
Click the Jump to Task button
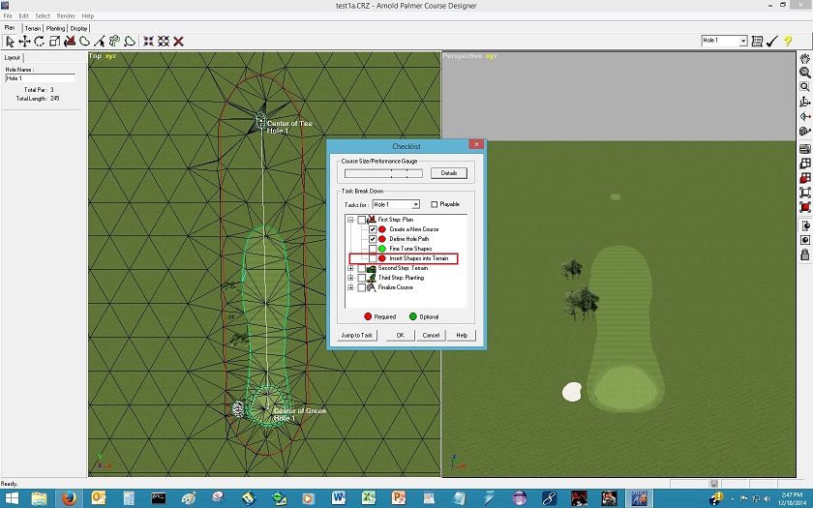tap(357, 336)
